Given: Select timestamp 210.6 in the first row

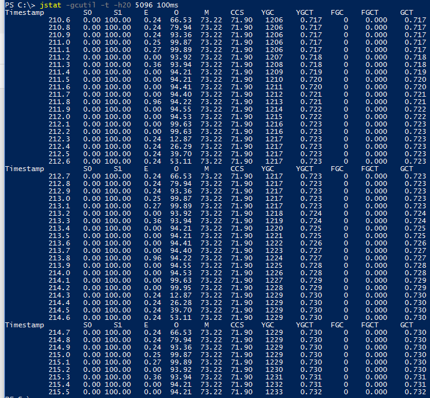Looking at the screenshot, I should (59, 20).
